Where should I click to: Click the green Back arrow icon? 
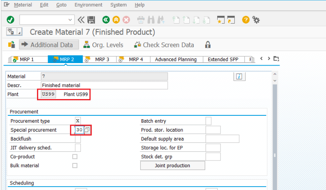coord(106,20)
